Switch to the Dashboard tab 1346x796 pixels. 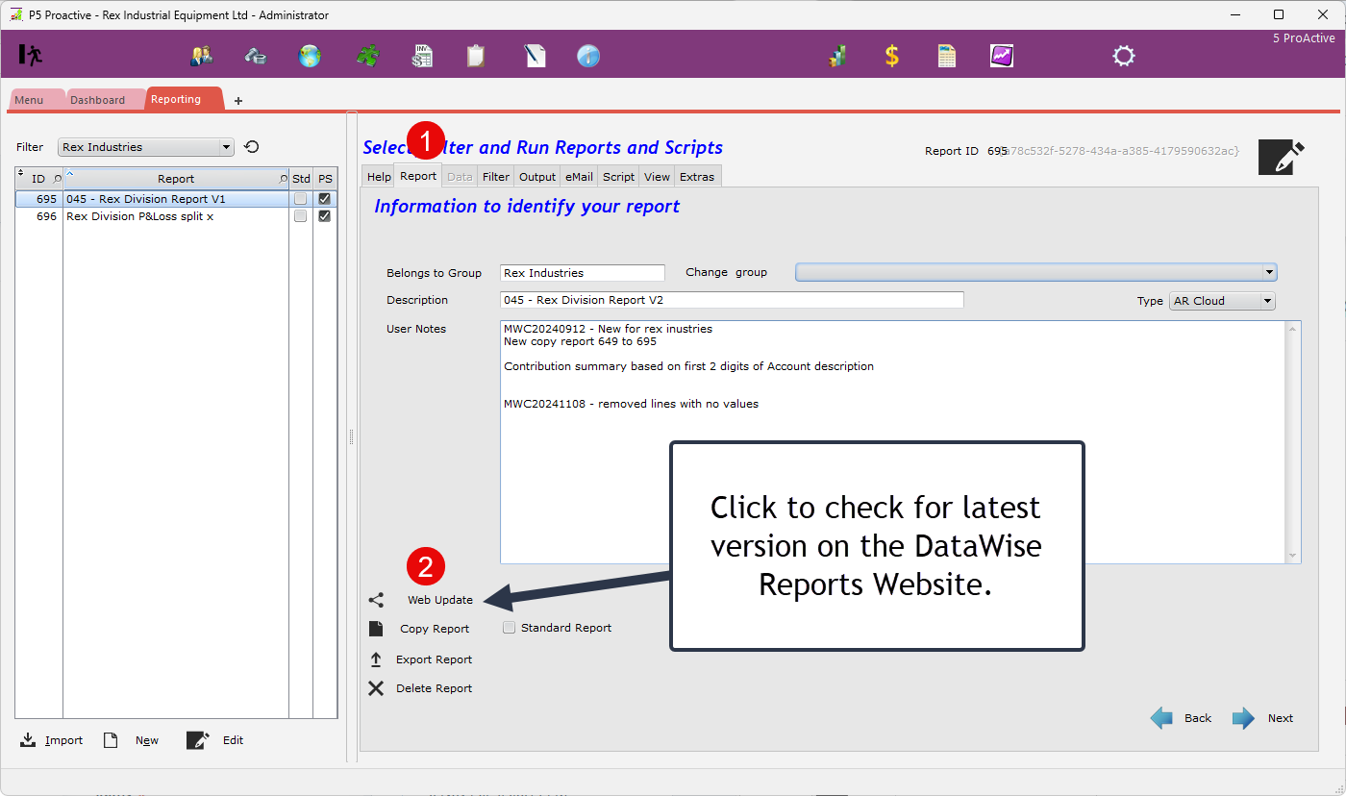pyautogui.click(x=98, y=100)
